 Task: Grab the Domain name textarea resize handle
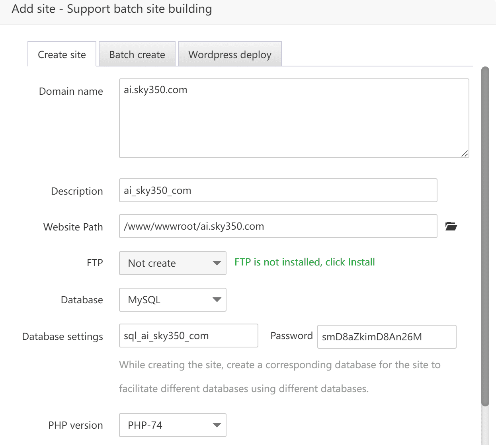click(x=464, y=154)
